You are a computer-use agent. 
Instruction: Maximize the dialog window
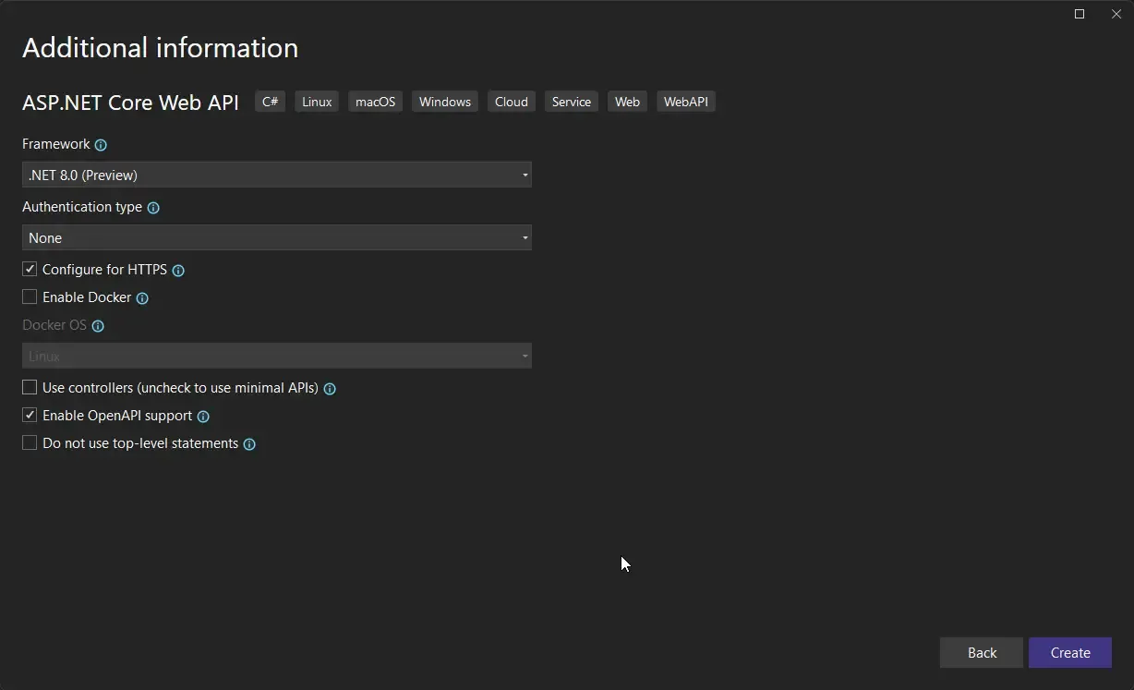pos(1079,14)
